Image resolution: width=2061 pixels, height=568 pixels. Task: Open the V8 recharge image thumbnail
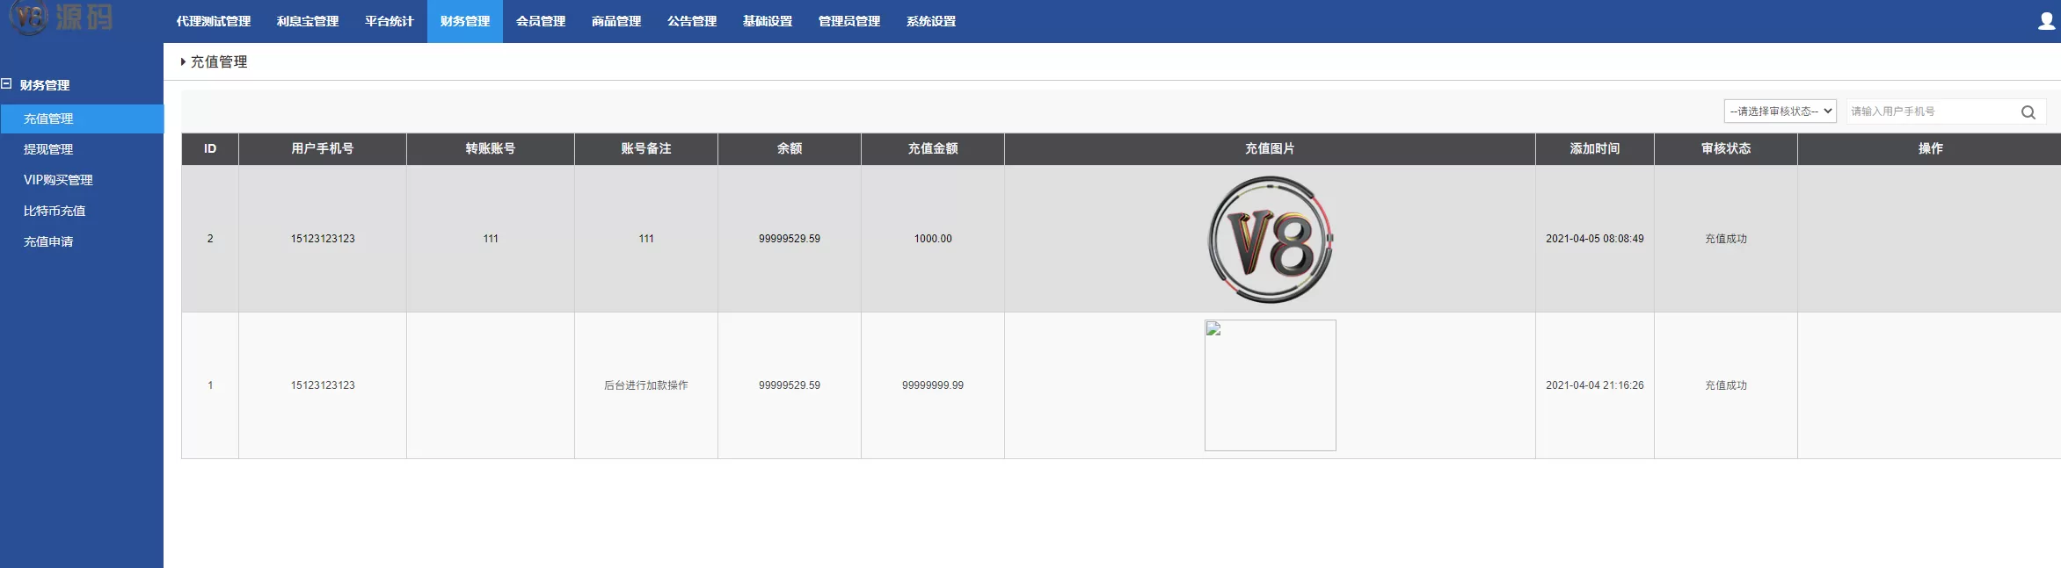1270,239
